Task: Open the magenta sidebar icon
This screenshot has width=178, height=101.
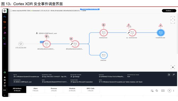Action: point(5,33)
